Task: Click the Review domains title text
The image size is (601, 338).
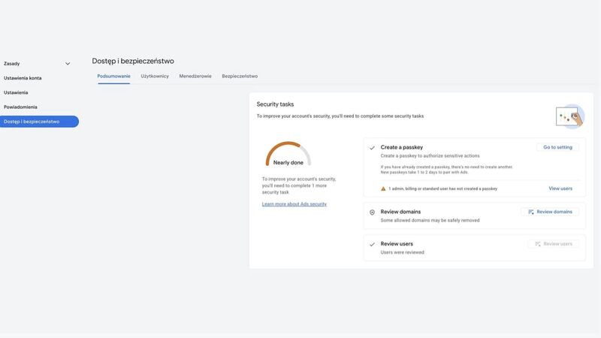Action: (x=400, y=212)
